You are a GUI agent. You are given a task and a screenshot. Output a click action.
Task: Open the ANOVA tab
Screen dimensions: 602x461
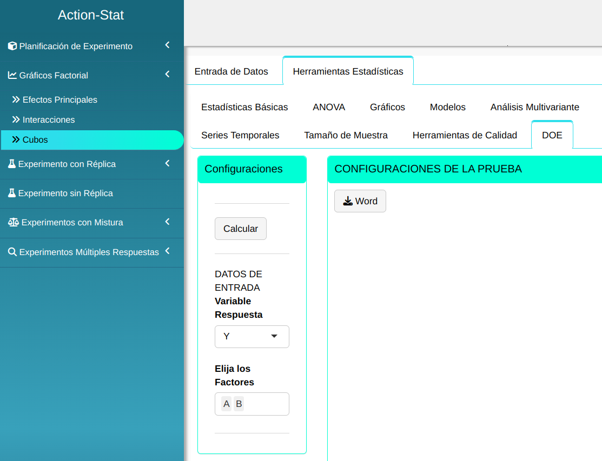point(329,107)
